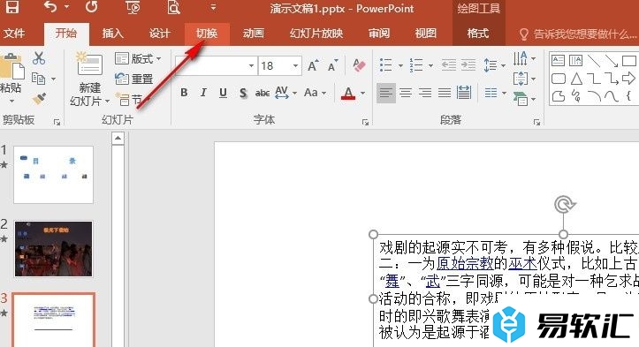Open the columns options

coord(495,94)
